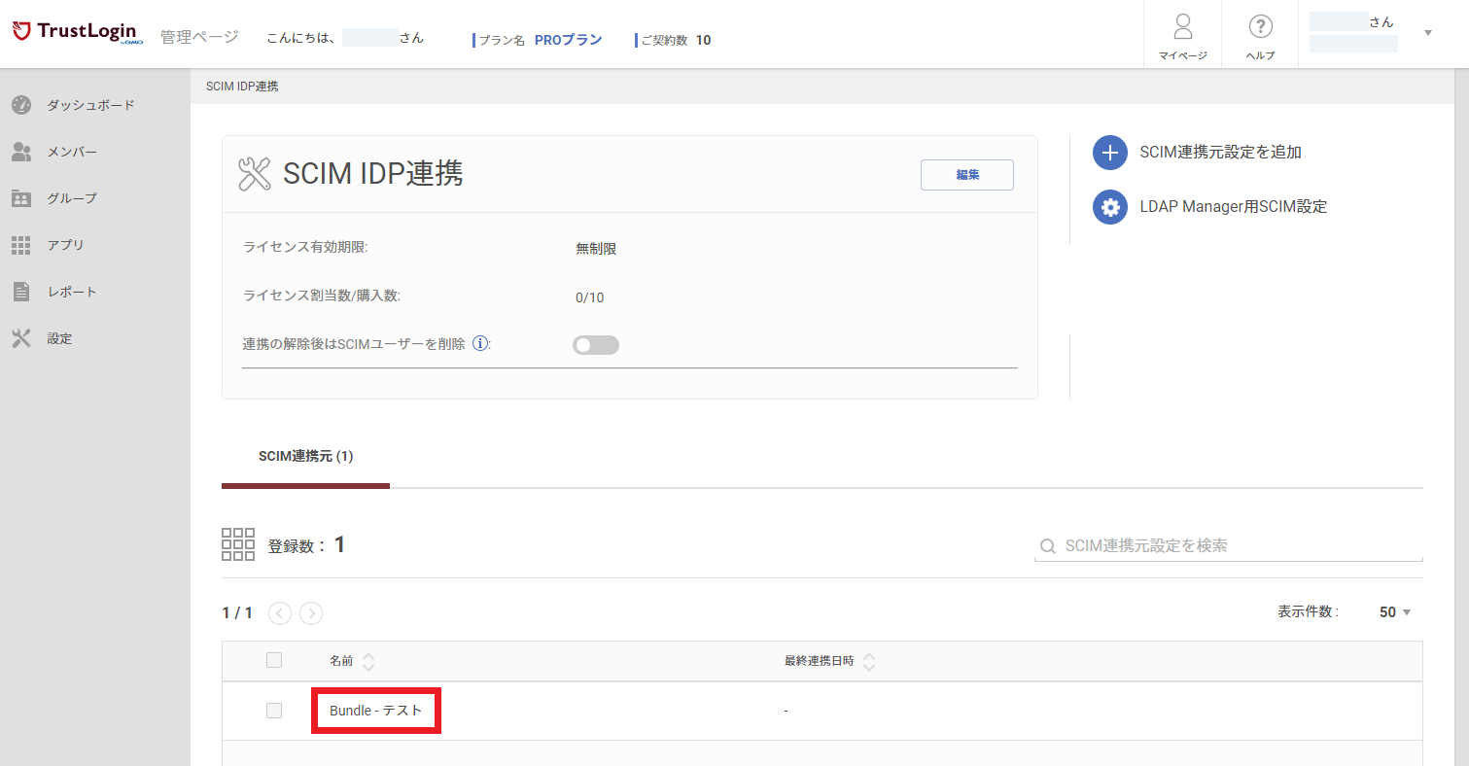This screenshot has height=766, width=1469.
Task: Click SCIM連携元設定を追加 link
Action: coord(1220,153)
